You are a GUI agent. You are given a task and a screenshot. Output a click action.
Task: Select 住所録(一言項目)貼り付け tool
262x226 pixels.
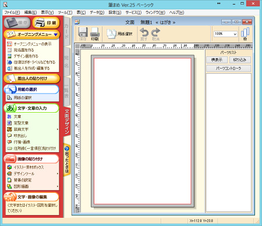(x=31, y=149)
